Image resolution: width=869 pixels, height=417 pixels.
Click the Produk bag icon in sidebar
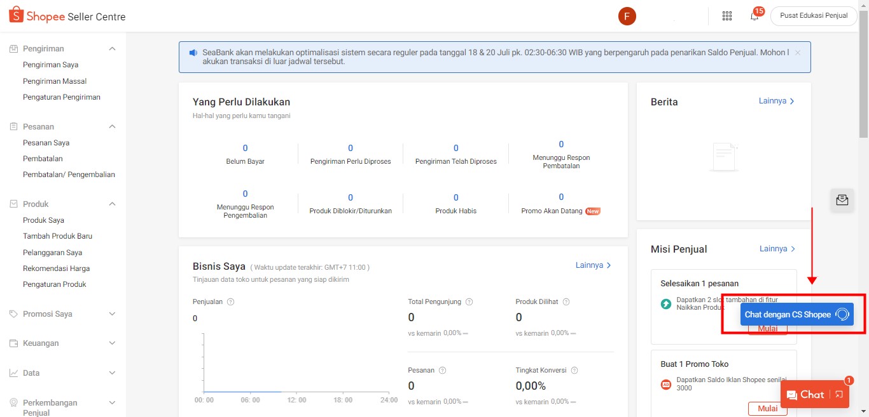coord(13,204)
